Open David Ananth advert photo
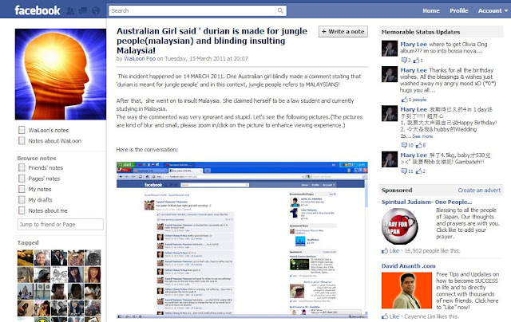Viewport: 511px width, 322px height. point(406,290)
